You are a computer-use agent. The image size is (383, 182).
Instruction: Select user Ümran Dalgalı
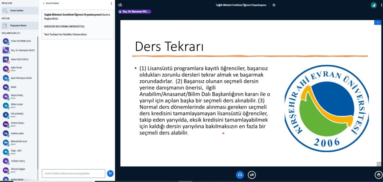pos(19,170)
